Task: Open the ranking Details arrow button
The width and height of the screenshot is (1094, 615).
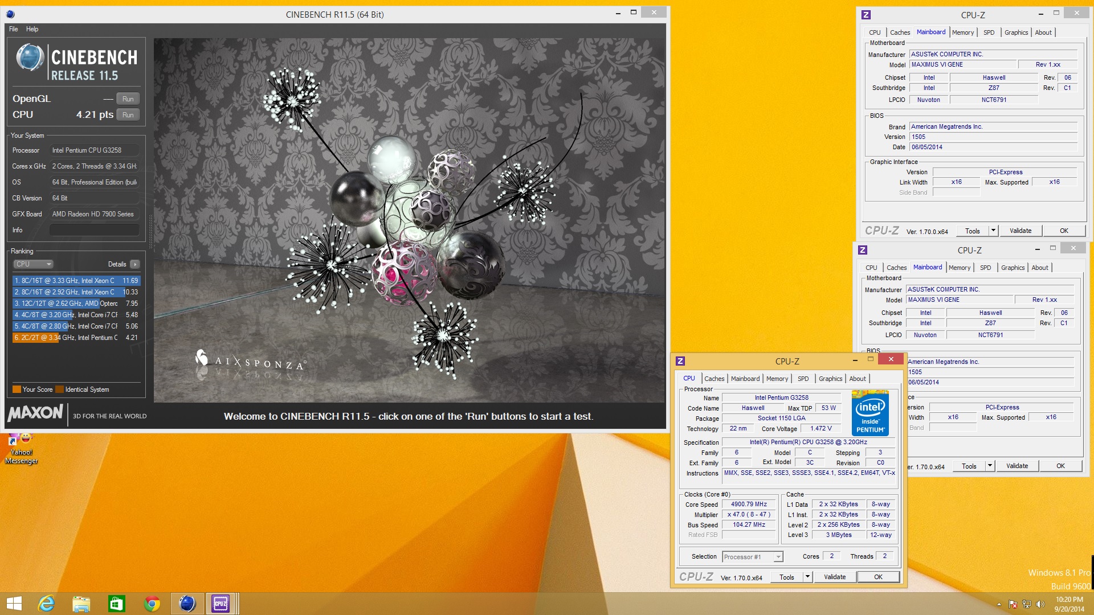Action: point(135,264)
